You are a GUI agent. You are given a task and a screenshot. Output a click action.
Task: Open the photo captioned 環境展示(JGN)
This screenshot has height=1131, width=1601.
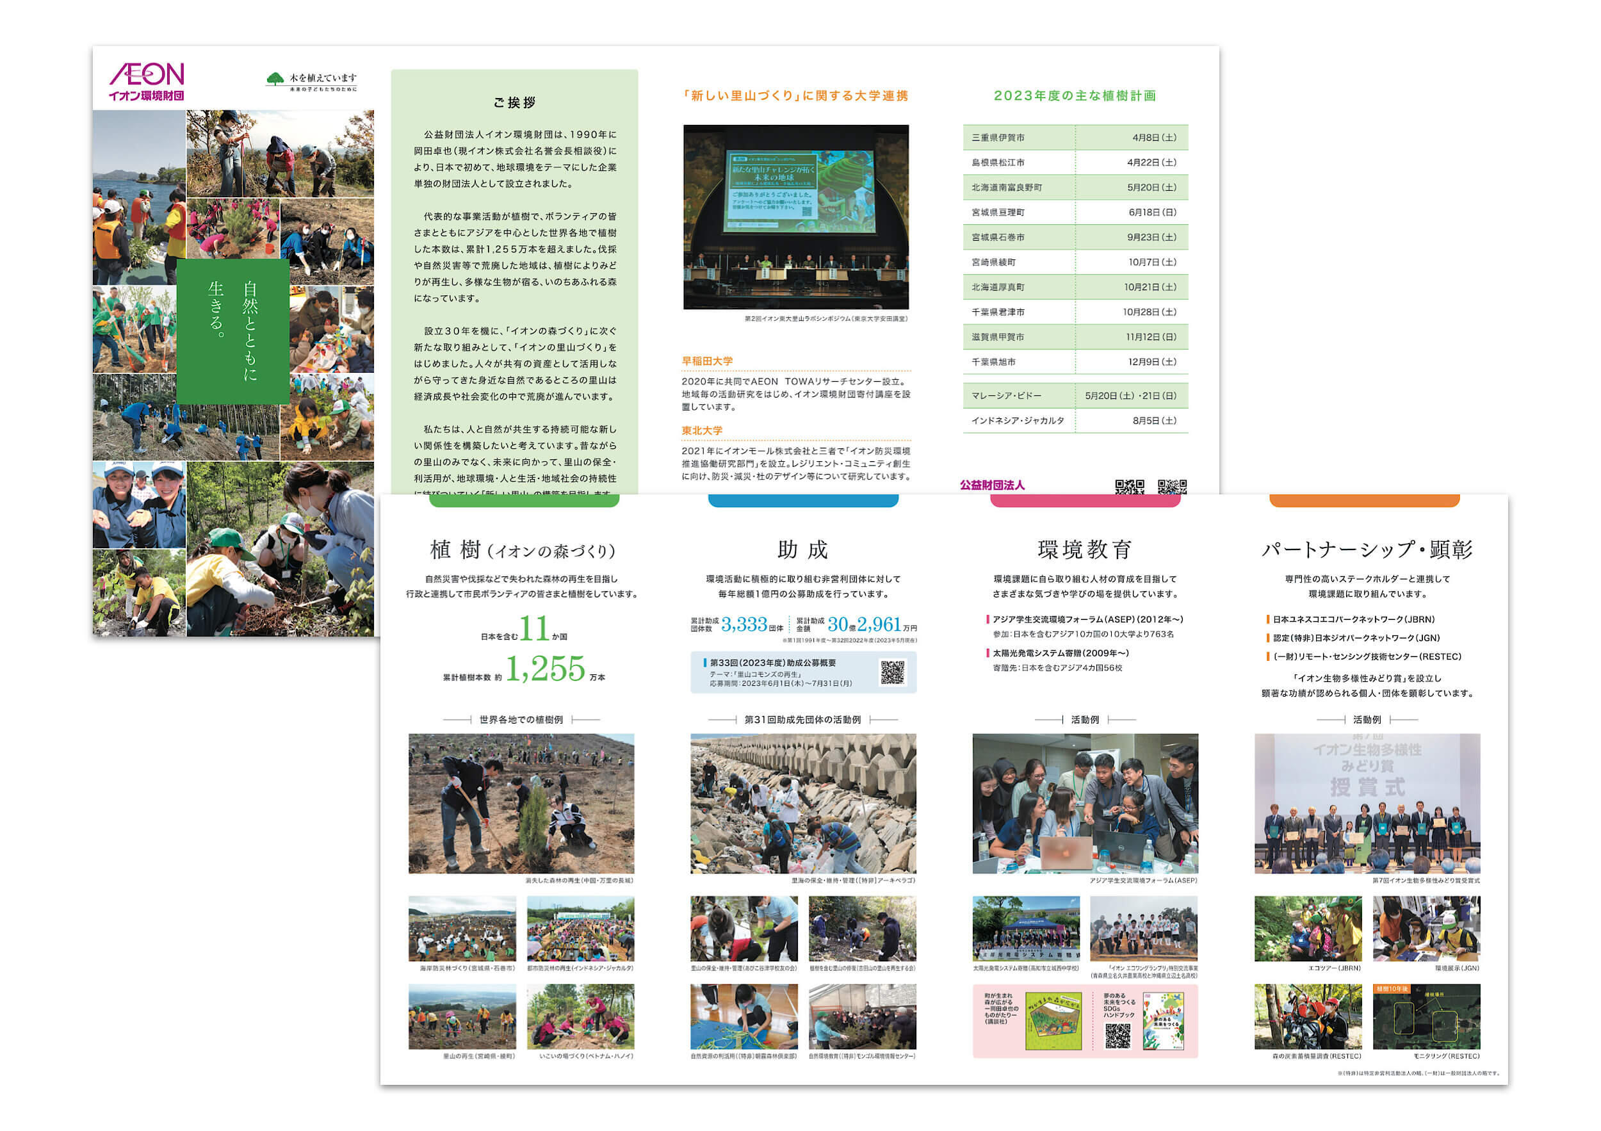1427,929
